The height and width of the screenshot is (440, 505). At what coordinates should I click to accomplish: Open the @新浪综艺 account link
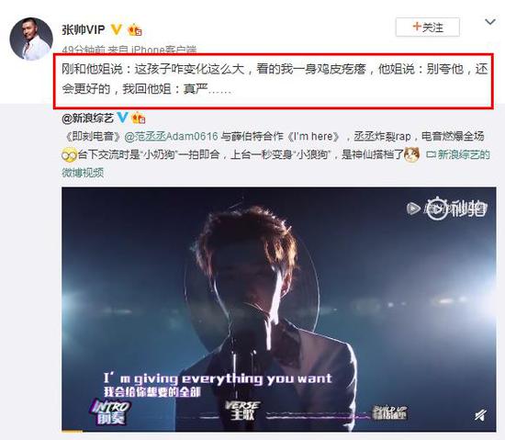87,118
